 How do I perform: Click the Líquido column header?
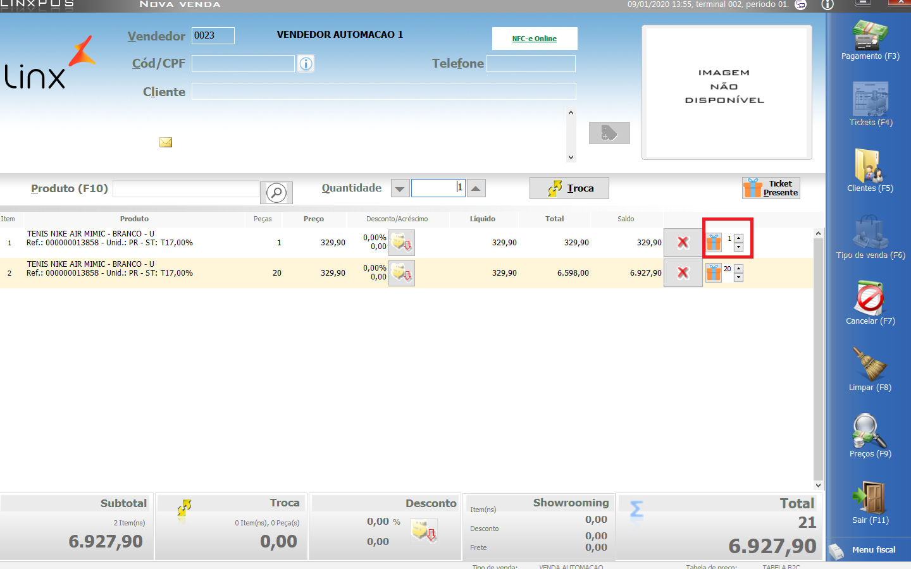tap(483, 219)
